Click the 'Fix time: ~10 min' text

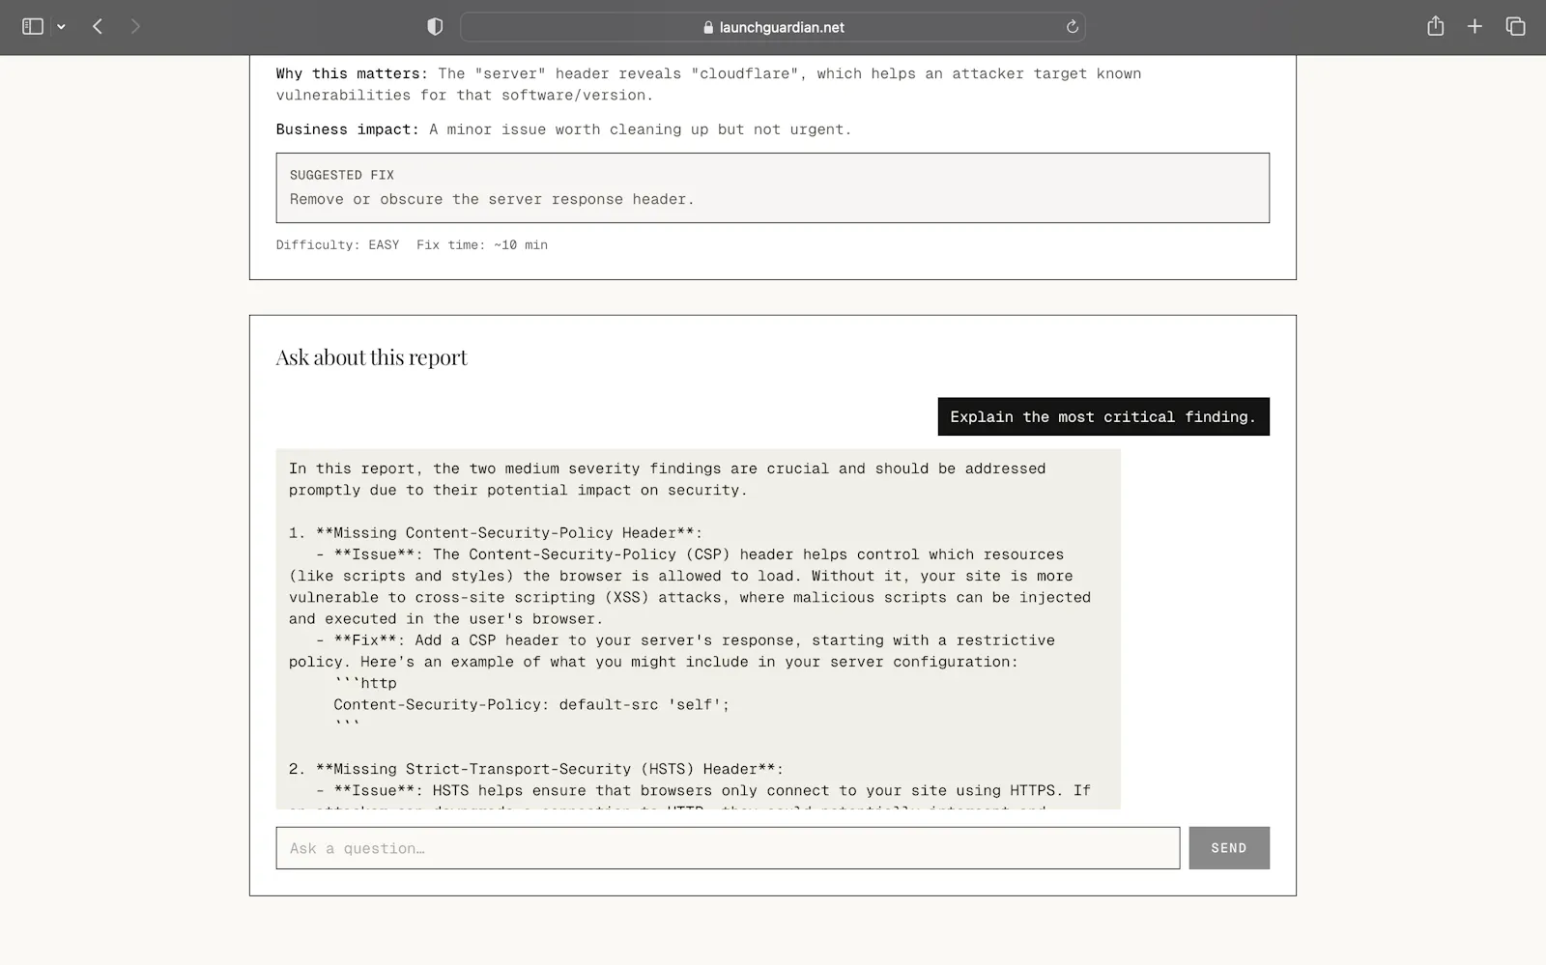482,245
